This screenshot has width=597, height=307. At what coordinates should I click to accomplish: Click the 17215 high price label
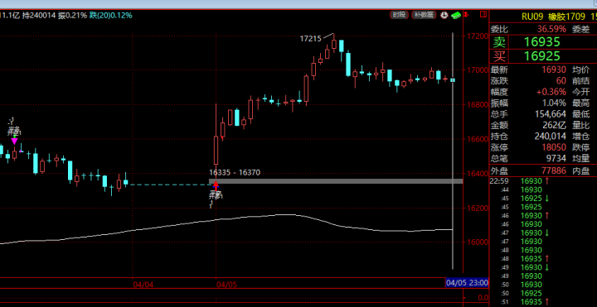(310, 38)
